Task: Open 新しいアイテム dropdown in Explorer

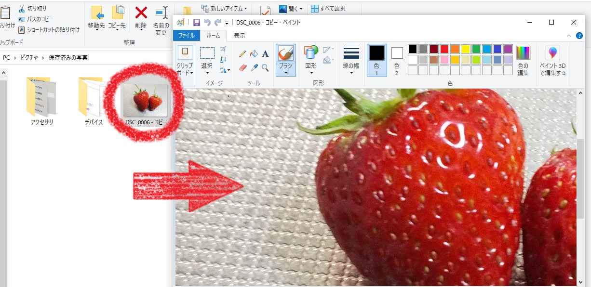Action: click(224, 9)
